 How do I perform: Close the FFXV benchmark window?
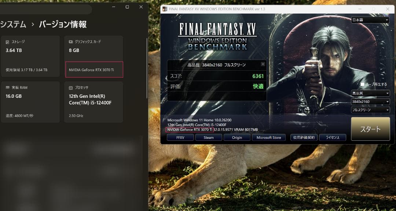[388, 9]
